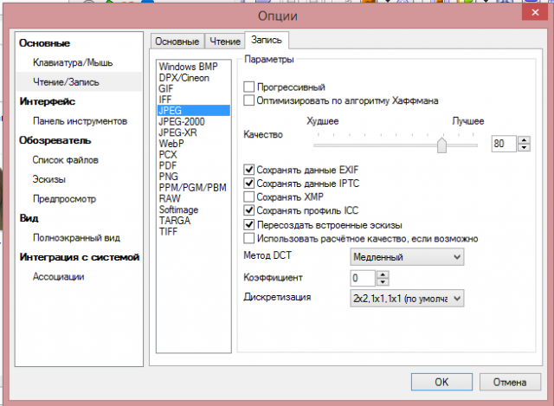Viewport: 554px width, 406px height.
Task: Decrease Коэффициент value with down arrow
Action: [x=383, y=281]
